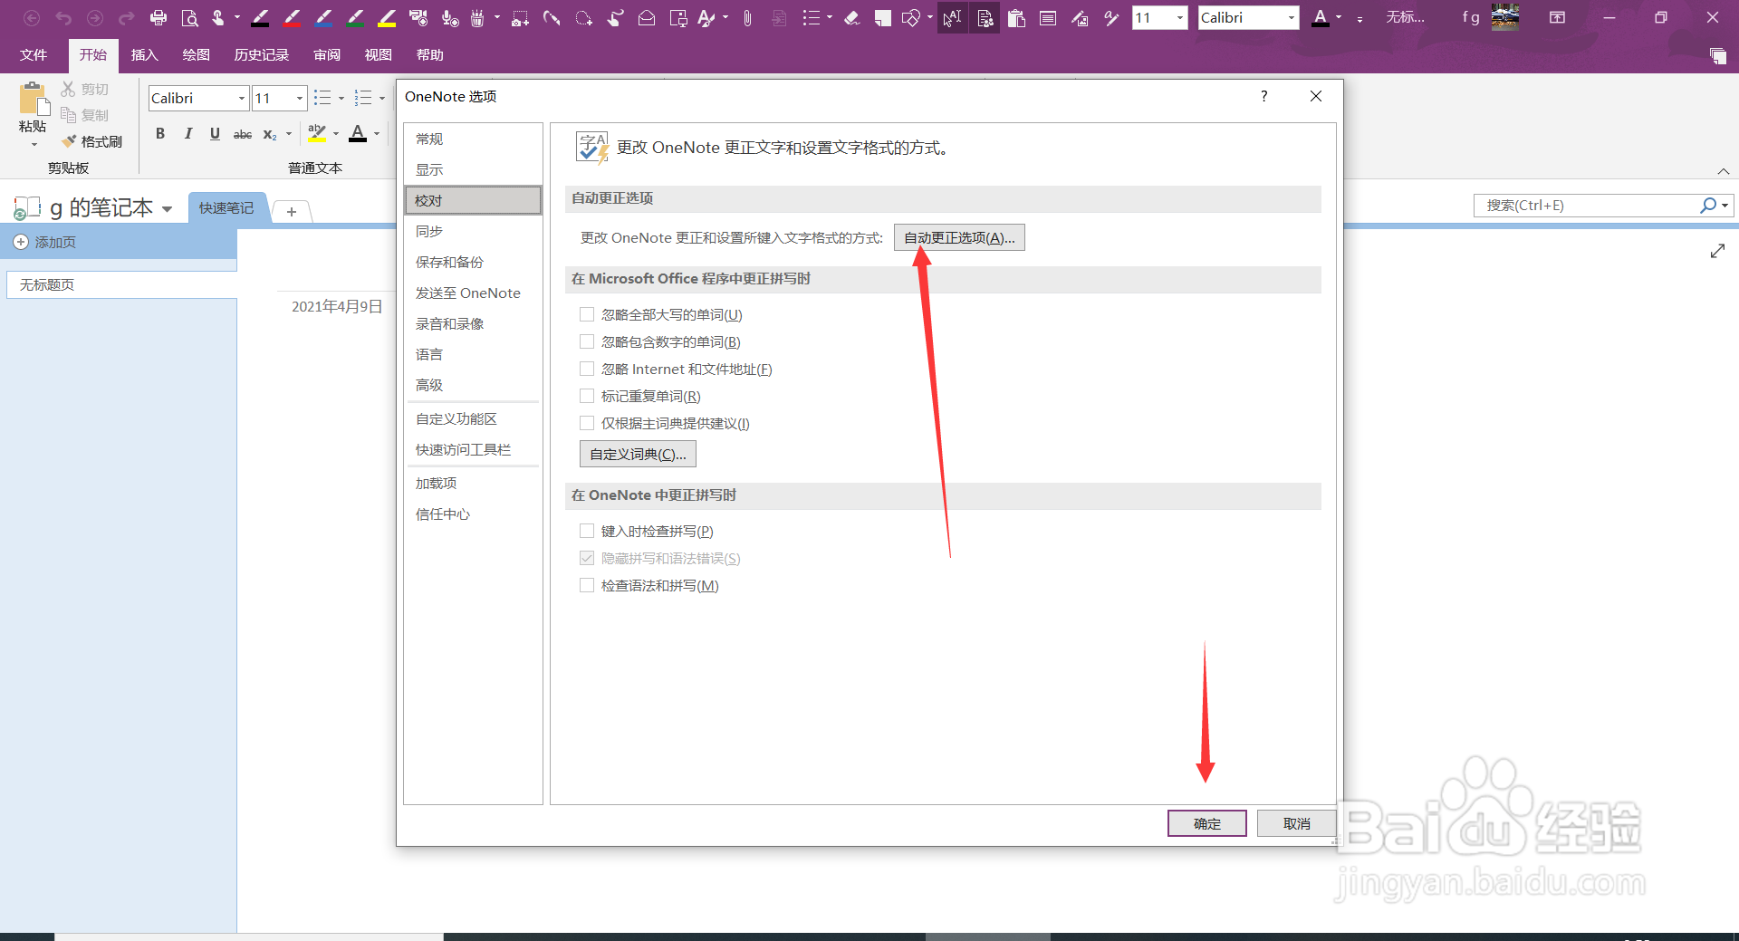Click 确定 to confirm options
1739x941 pixels.
click(1206, 823)
